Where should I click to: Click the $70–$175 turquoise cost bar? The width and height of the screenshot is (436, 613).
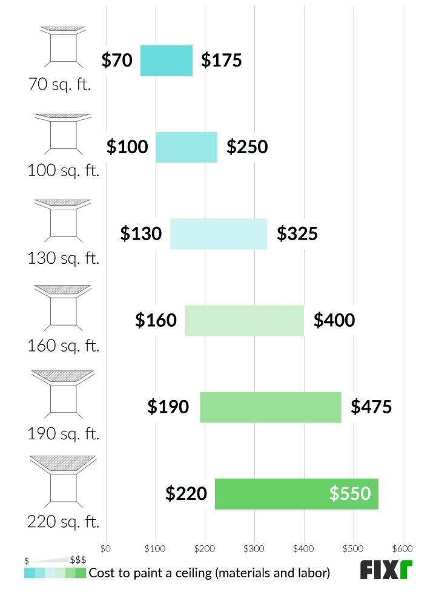pyautogui.click(x=167, y=61)
